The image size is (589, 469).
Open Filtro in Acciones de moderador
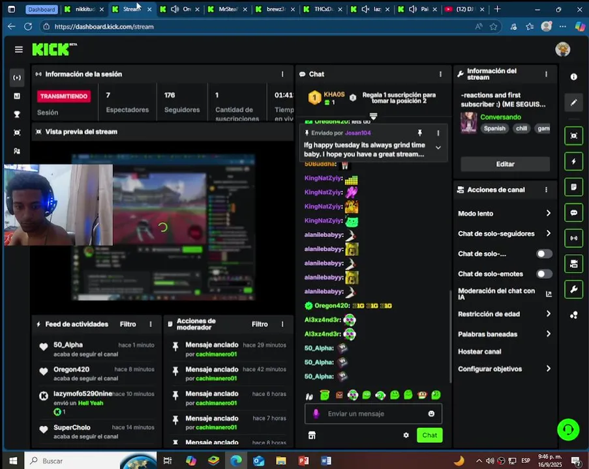(260, 324)
